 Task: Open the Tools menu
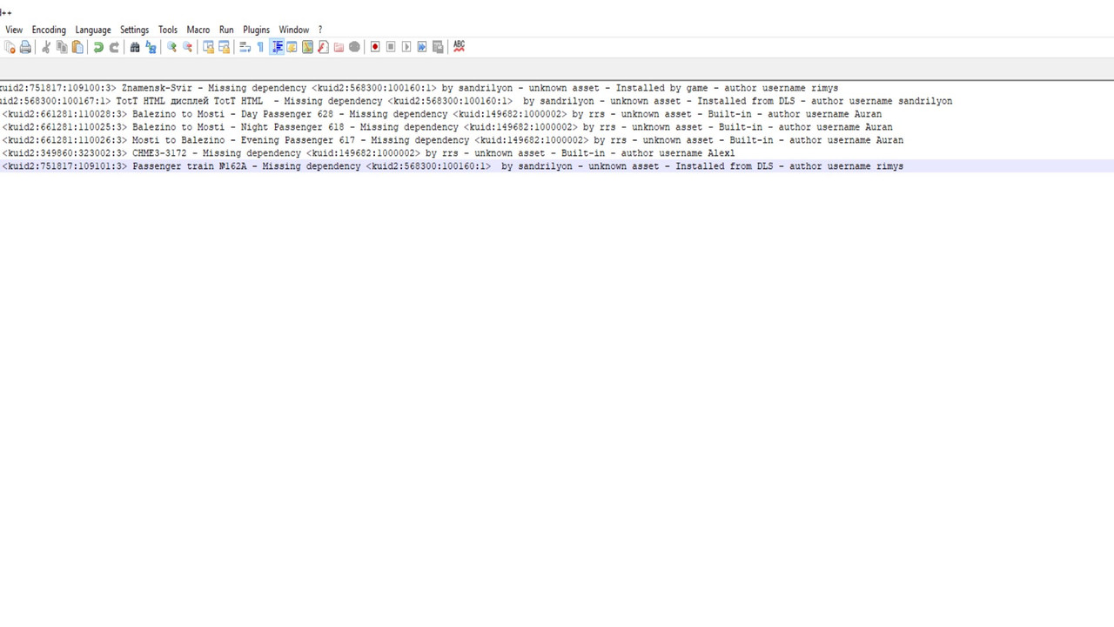168,30
